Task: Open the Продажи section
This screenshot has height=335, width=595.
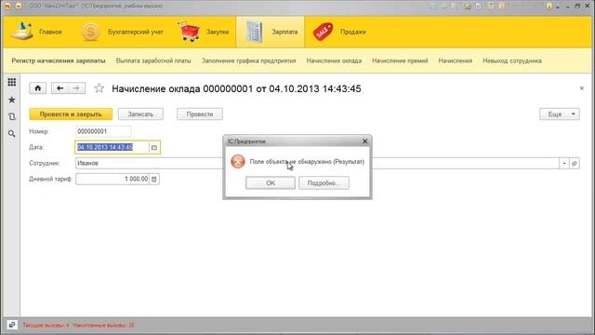Action: [339, 32]
